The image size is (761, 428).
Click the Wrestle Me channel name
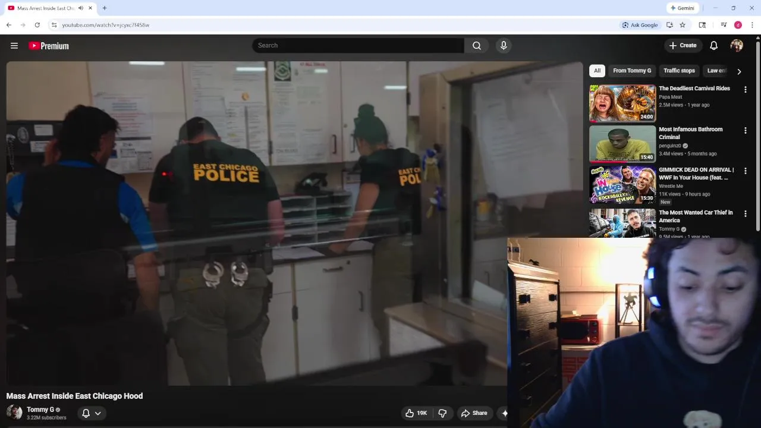pyautogui.click(x=671, y=186)
